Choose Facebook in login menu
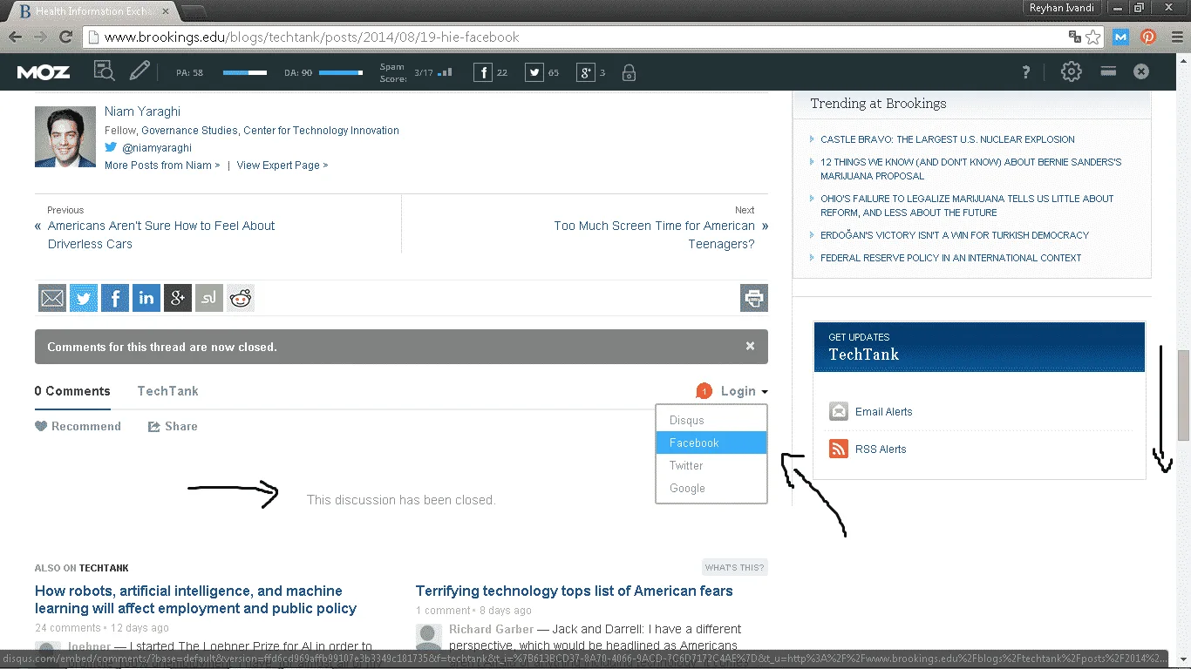 pos(711,443)
